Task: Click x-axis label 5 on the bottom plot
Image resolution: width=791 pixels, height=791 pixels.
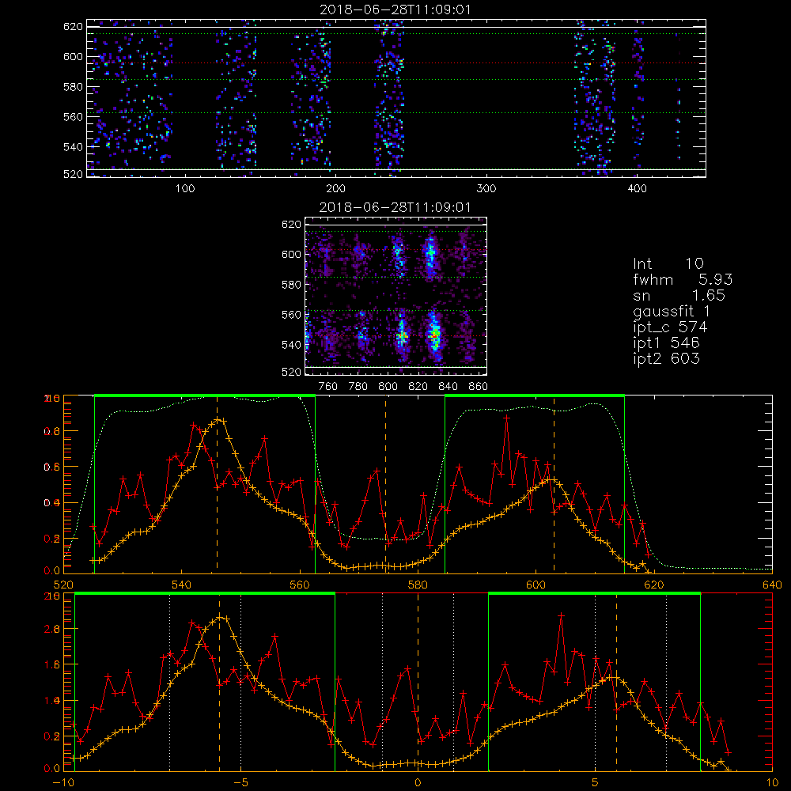Action: [596, 782]
